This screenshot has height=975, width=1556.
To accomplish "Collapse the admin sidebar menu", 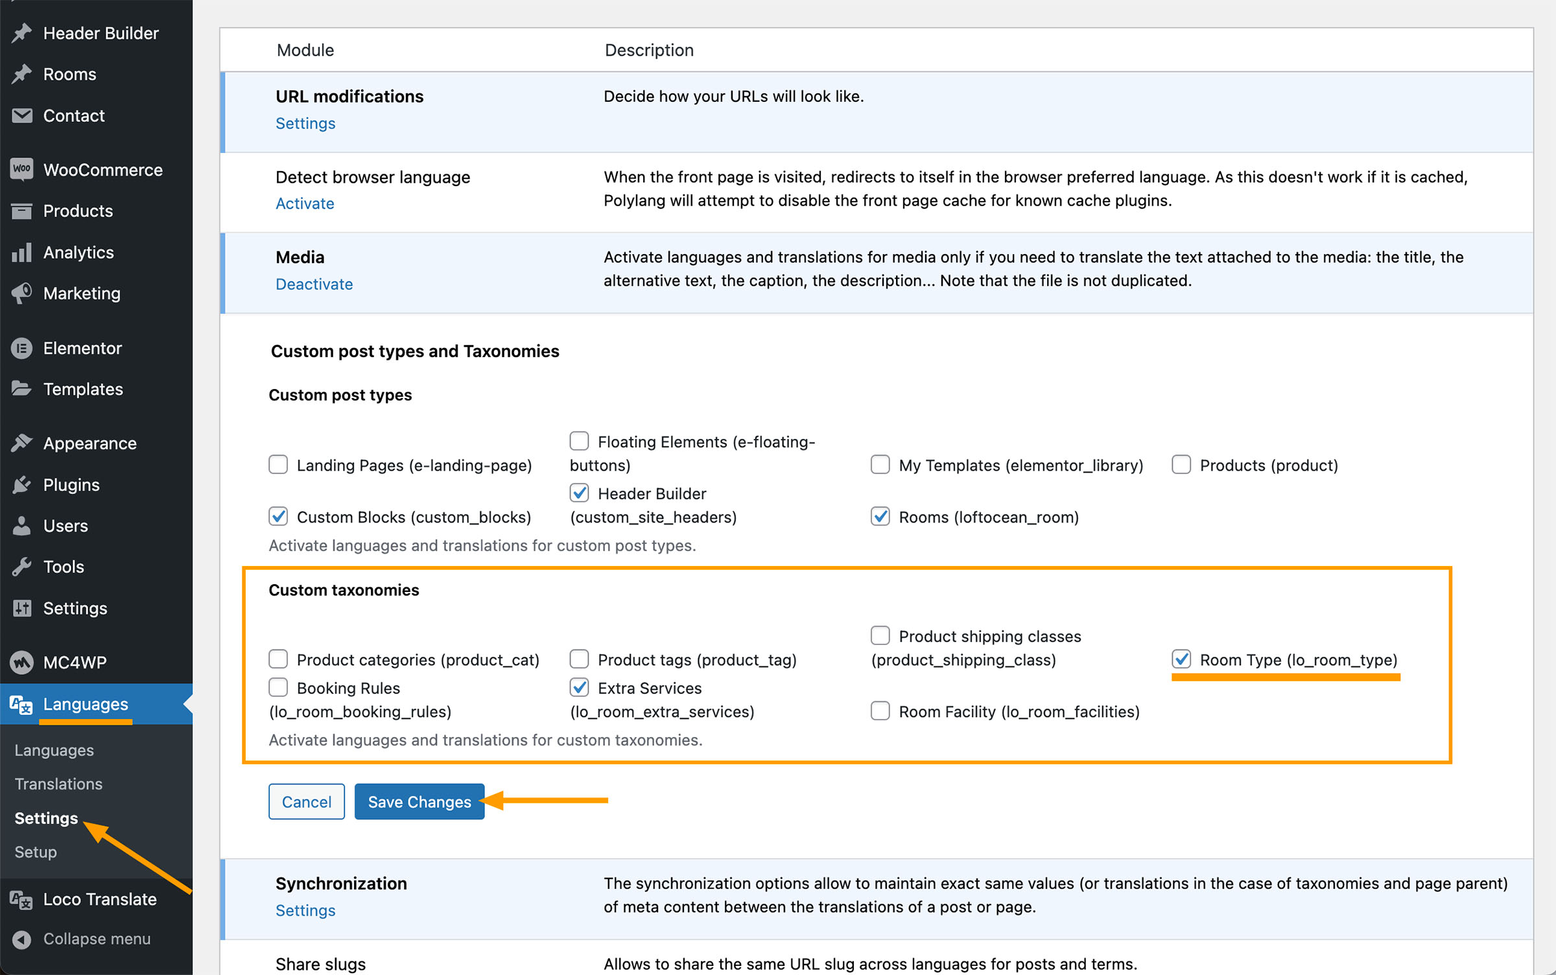I will tap(96, 939).
